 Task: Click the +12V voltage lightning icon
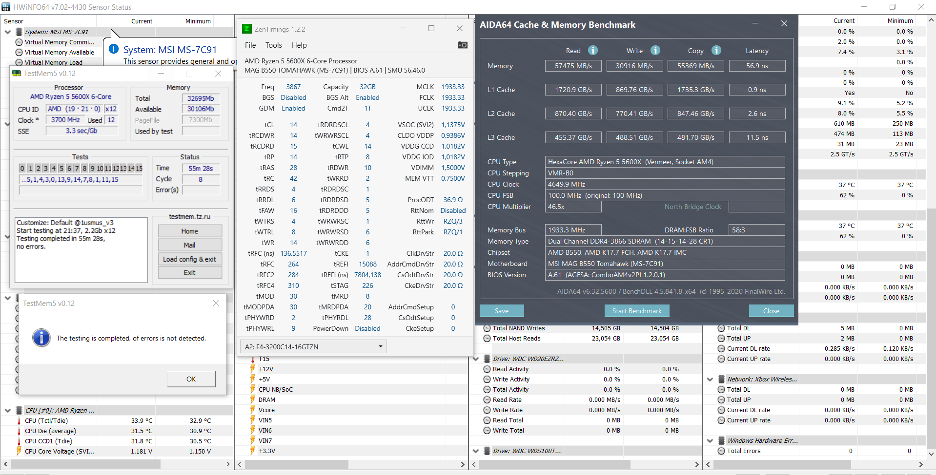(x=253, y=369)
